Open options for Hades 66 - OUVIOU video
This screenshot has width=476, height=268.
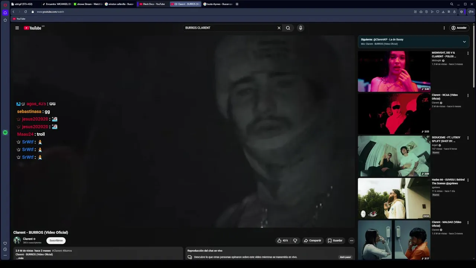tap(468, 180)
